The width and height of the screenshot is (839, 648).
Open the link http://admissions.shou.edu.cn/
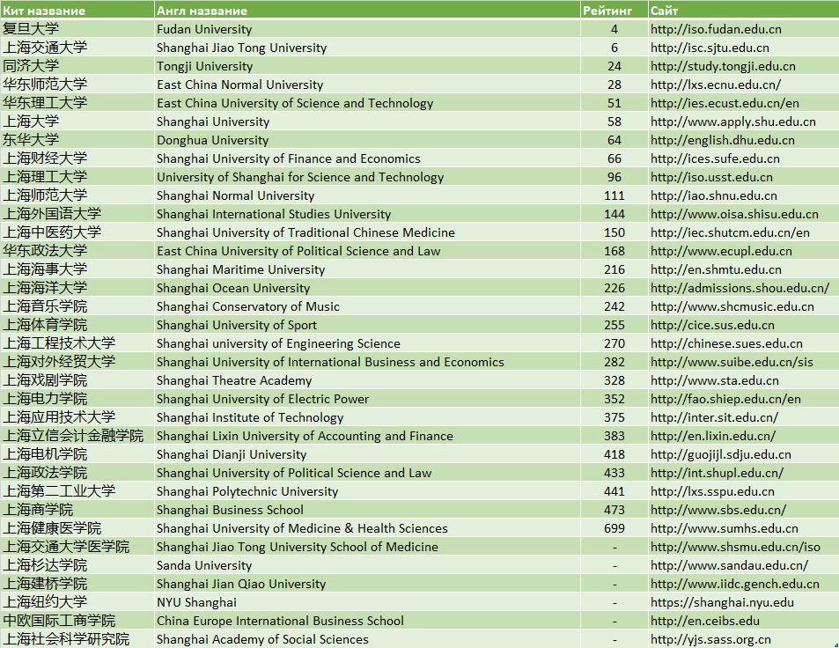[x=740, y=288]
